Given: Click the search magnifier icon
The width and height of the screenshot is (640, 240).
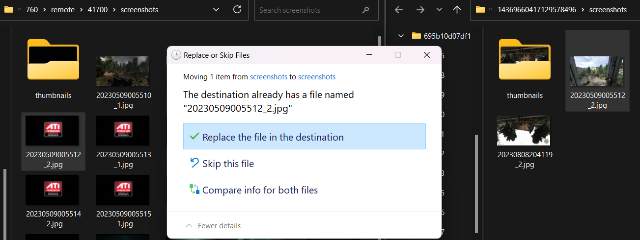Looking at the screenshot, I should (365, 10).
